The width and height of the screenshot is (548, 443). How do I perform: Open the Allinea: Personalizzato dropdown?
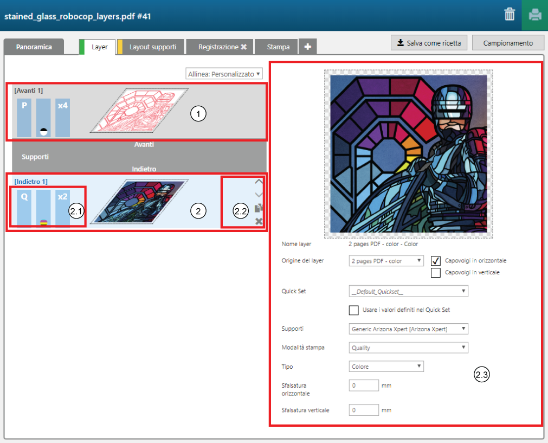tap(224, 74)
